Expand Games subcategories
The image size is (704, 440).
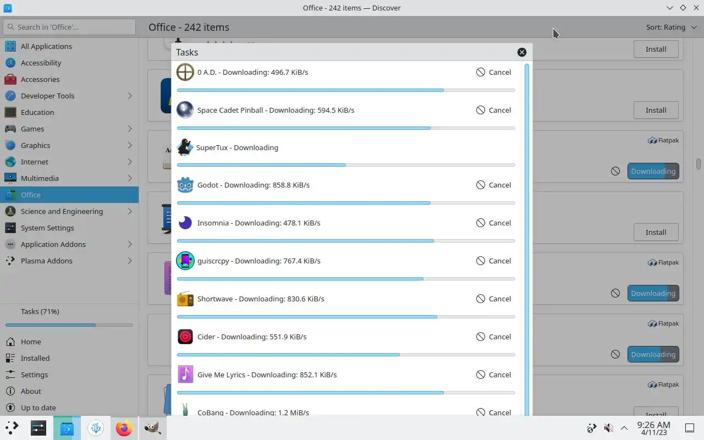[130, 129]
